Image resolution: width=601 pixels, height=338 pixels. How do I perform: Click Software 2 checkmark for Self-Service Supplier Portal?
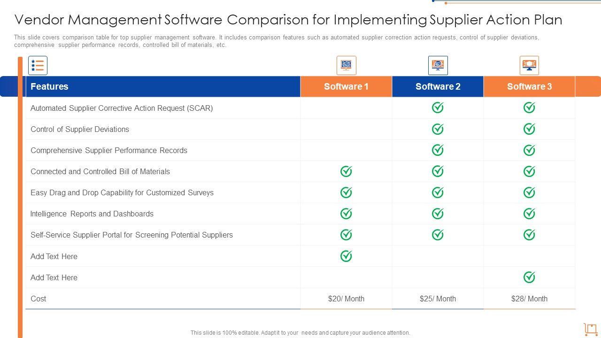[438, 235]
